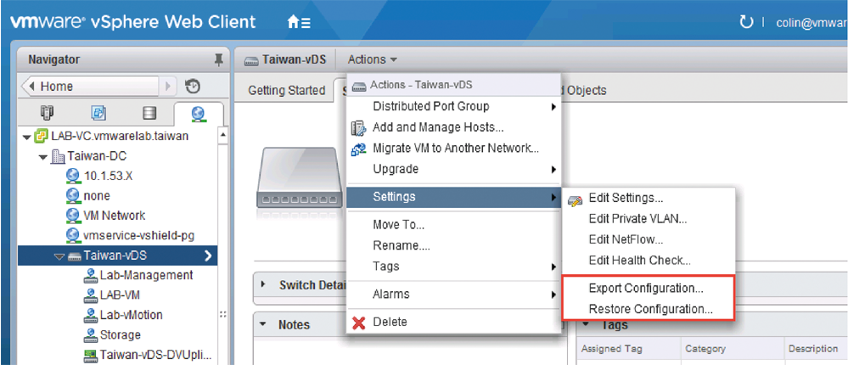Click the Home back button in Navigator
The width and height of the screenshot is (848, 365).
89,87
